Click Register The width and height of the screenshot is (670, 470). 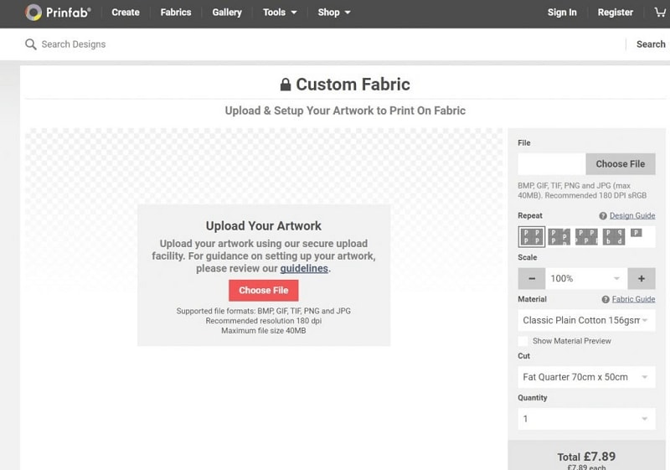(616, 13)
